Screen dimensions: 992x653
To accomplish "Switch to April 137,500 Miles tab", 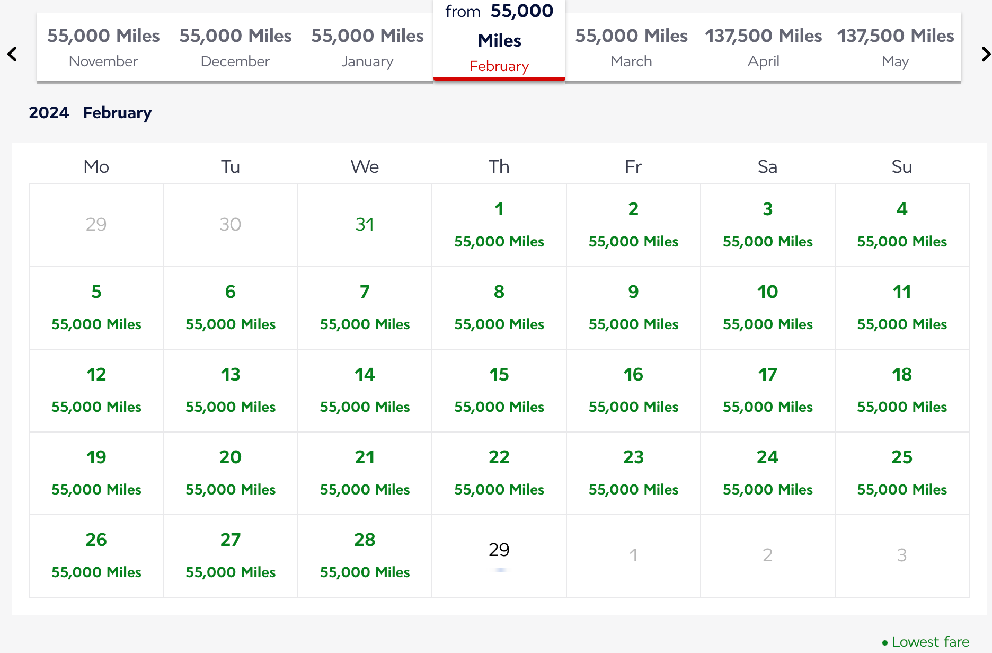I will point(763,48).
